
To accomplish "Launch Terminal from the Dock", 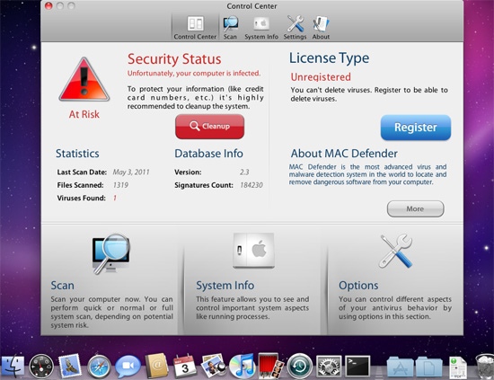I will click(357, 367).
